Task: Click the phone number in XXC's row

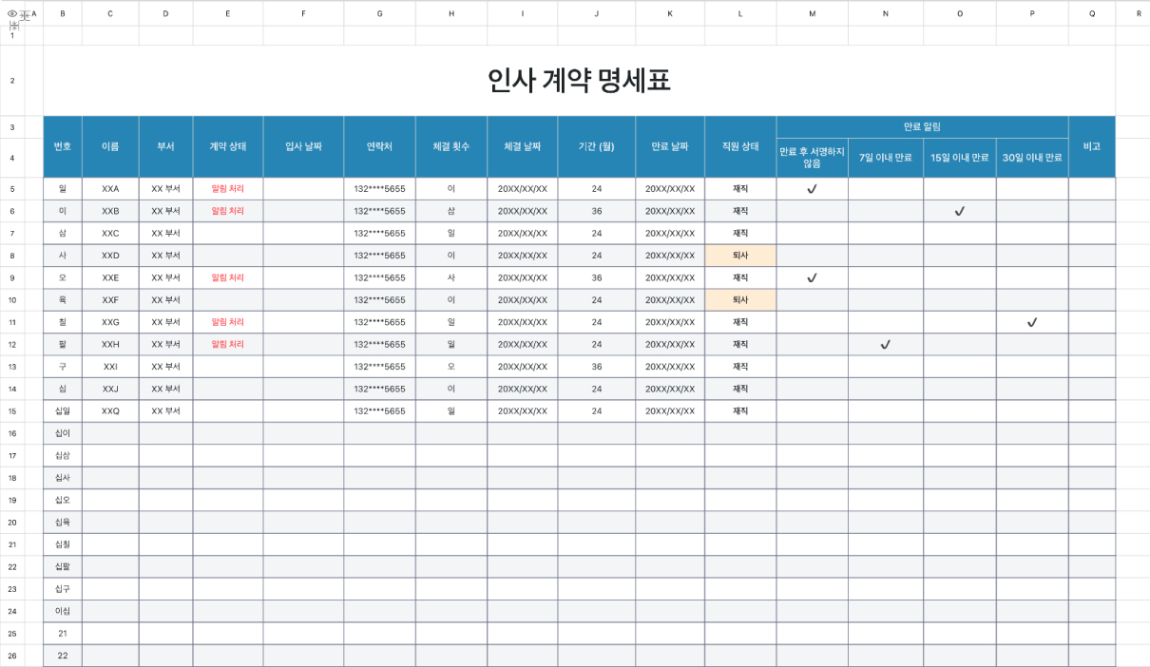Action: click(x=380, y=234)
